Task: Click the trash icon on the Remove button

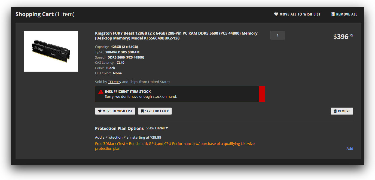Action: tap(335, 111)
